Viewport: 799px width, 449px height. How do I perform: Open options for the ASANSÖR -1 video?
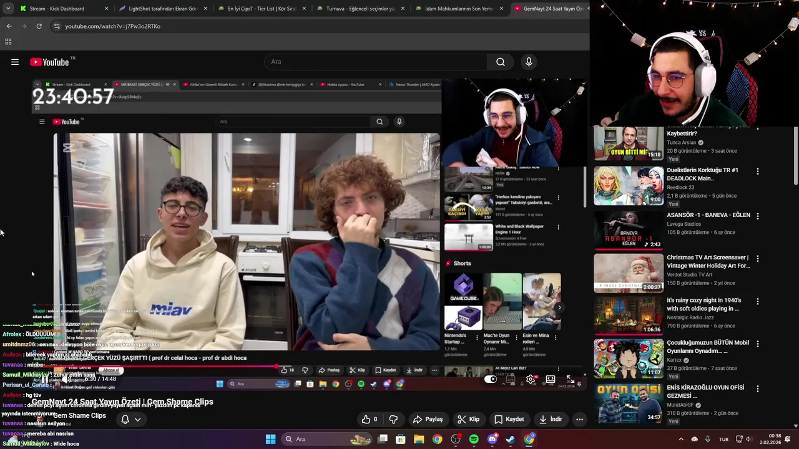(758, 216)
